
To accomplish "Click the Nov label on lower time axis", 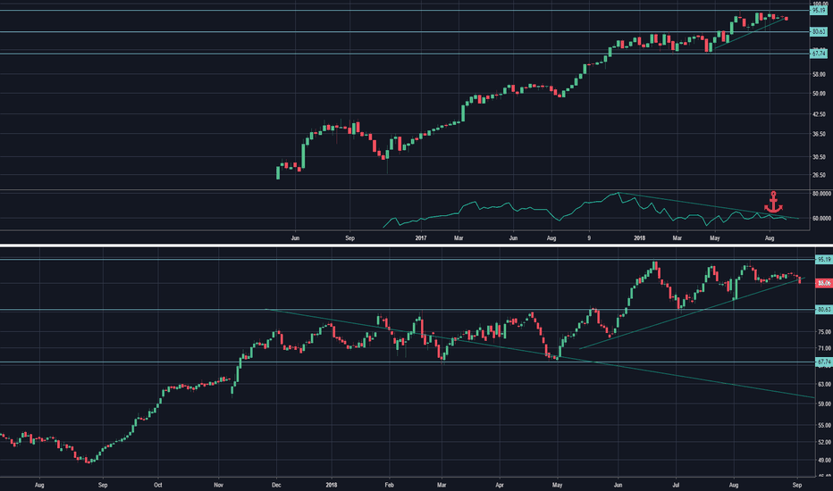I will [x=218, y=485].
